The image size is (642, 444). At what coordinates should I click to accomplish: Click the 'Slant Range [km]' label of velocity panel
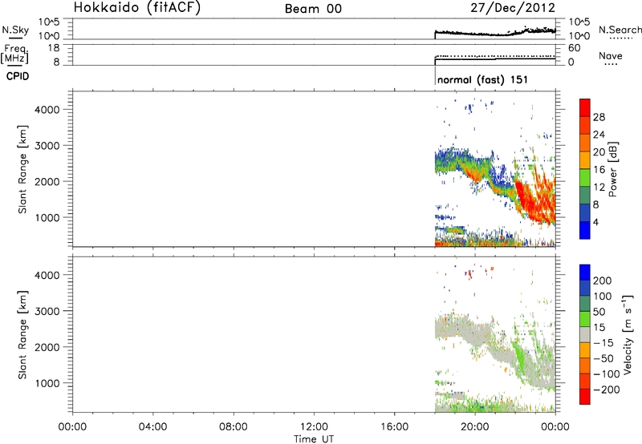pos(22,335)
